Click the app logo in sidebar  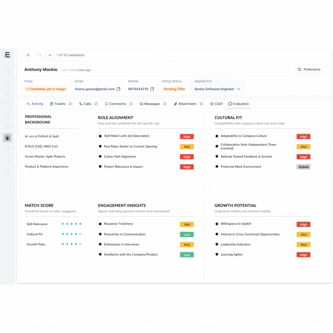[7, 55]
